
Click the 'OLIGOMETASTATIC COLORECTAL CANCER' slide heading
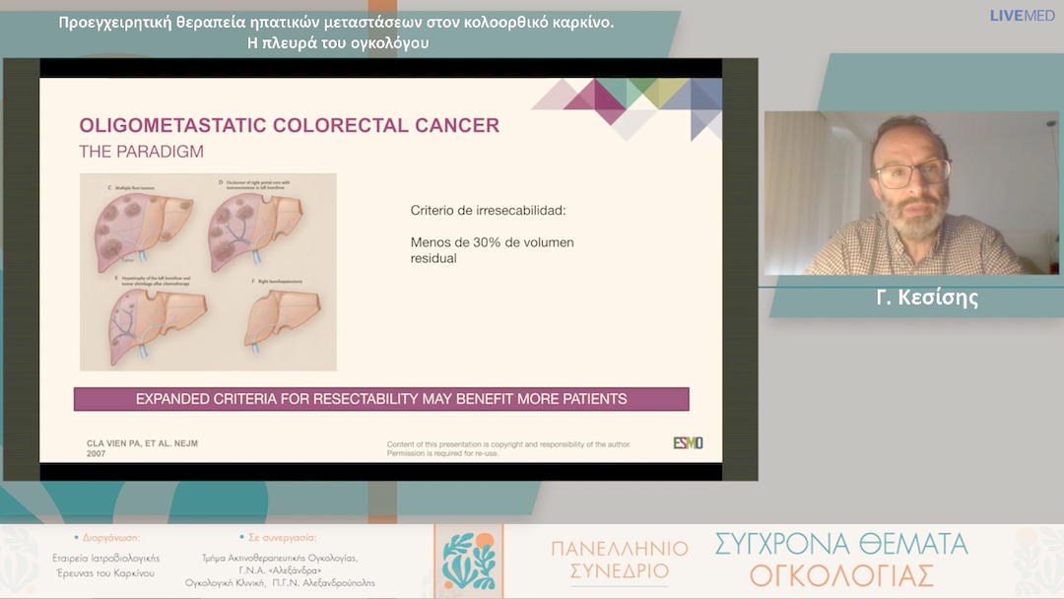(x=289, y=125)
